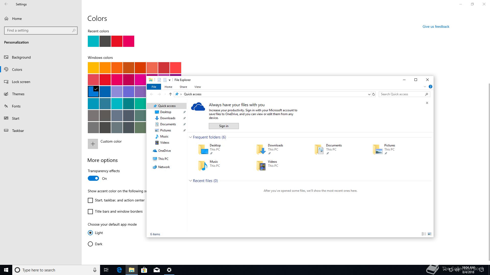Open the View ribbon tab
Screen dimensions: 490x275
(x=198, y=87)
